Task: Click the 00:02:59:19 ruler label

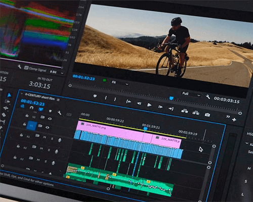Action: [188, 133]
